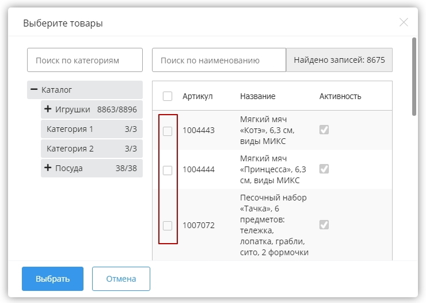Expand the Игрушки category

(48, 109)
